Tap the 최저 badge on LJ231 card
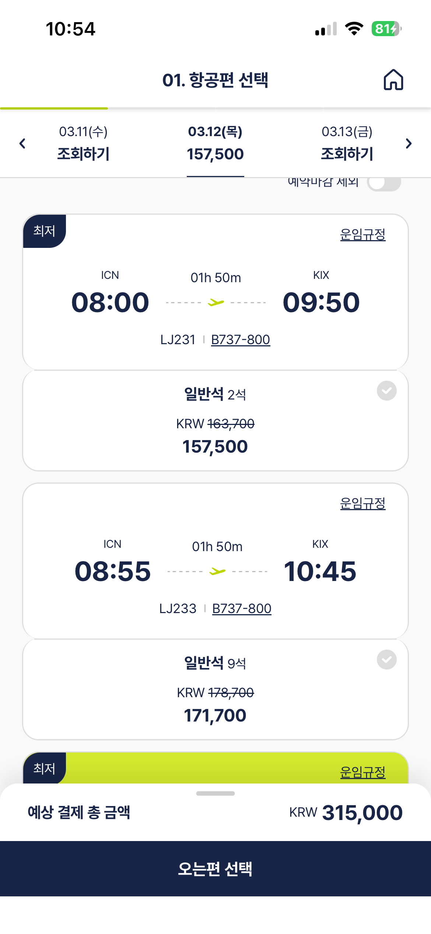The image size is (431, 934). coord(45,231)
